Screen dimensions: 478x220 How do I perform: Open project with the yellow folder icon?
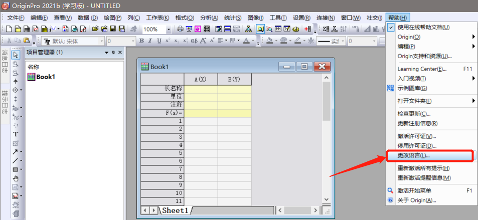(95, 29)
